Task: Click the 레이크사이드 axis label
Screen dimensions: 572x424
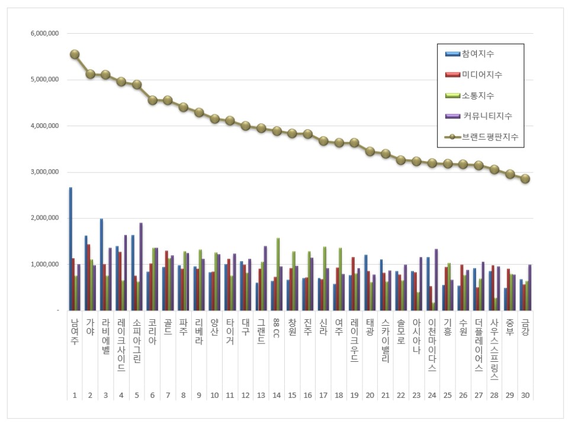Action: [x=121, y=345]
